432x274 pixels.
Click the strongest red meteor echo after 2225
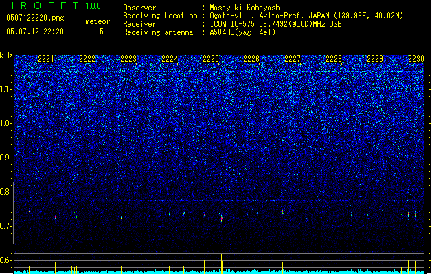[222, 219]
